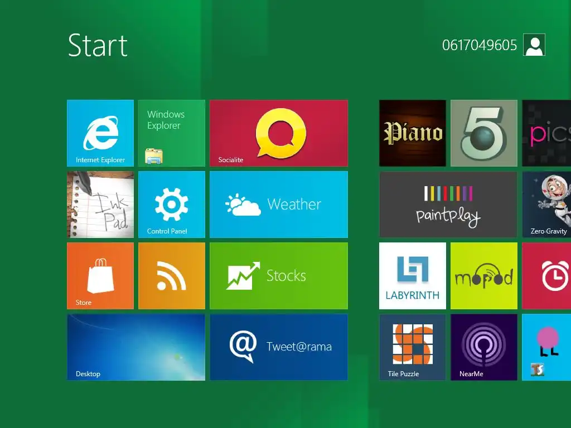
Task: Launch the NearMe tile
Action: coord(483,347)
